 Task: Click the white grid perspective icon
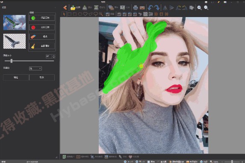[x=151, y=14]
